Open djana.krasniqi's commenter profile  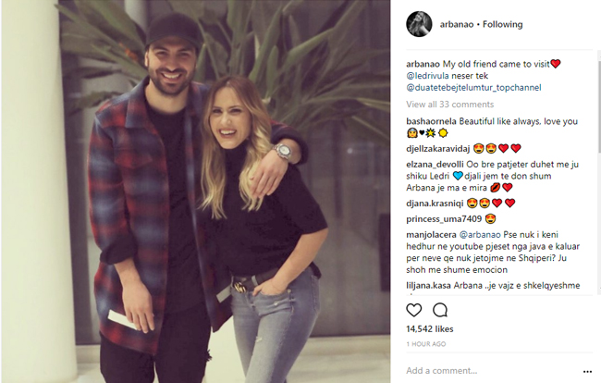click(435, 204)
